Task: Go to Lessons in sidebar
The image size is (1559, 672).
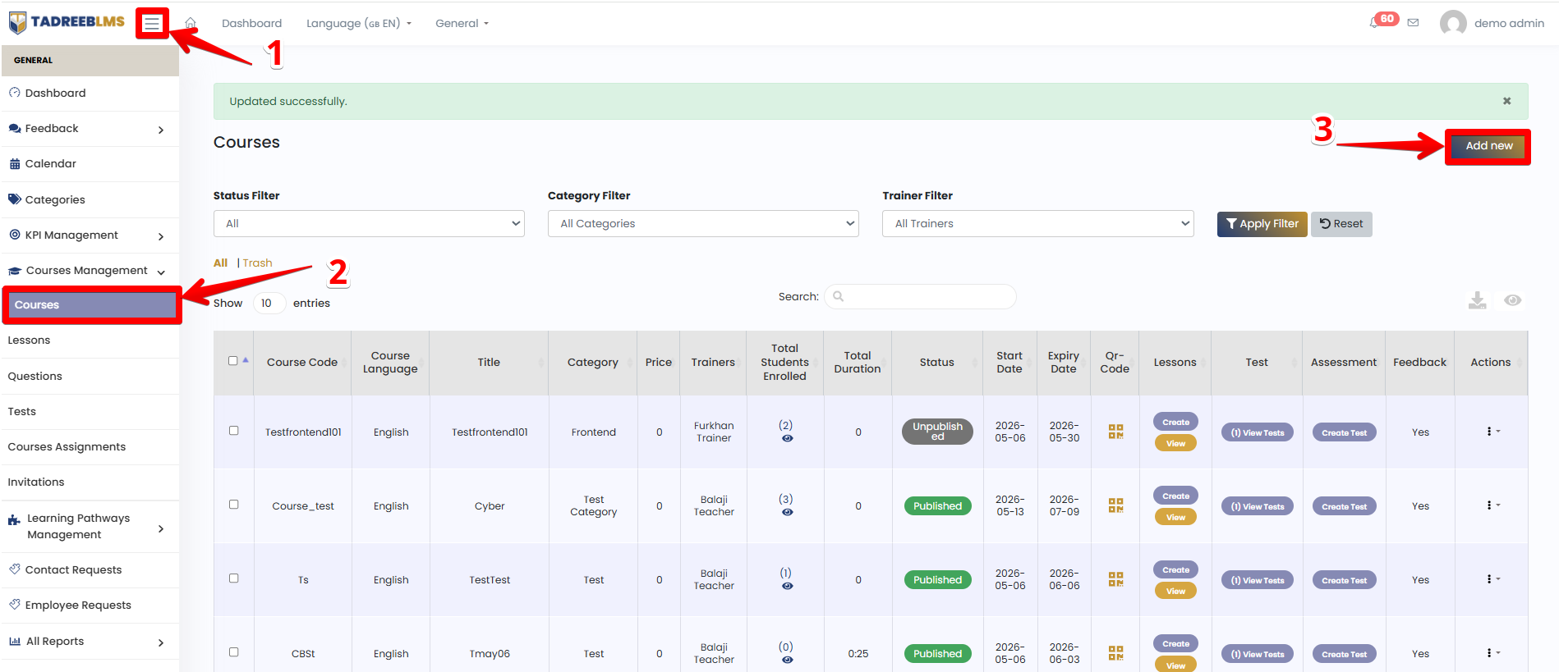Action: (90, 340)
